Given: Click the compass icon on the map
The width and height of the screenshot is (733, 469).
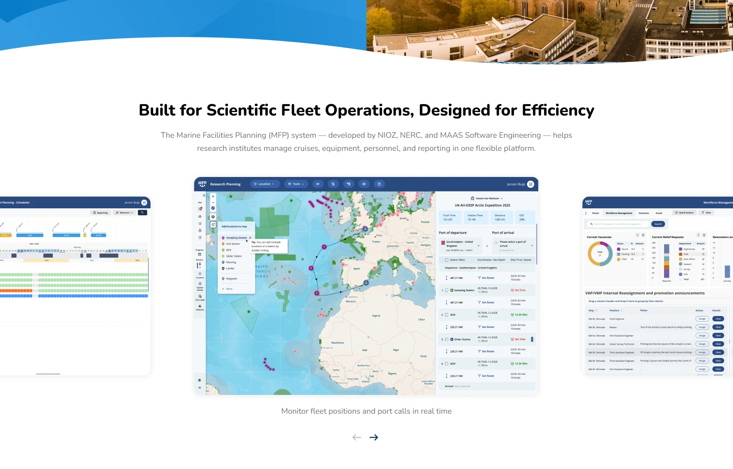Looking at the screenshot, I should (213, 208).
